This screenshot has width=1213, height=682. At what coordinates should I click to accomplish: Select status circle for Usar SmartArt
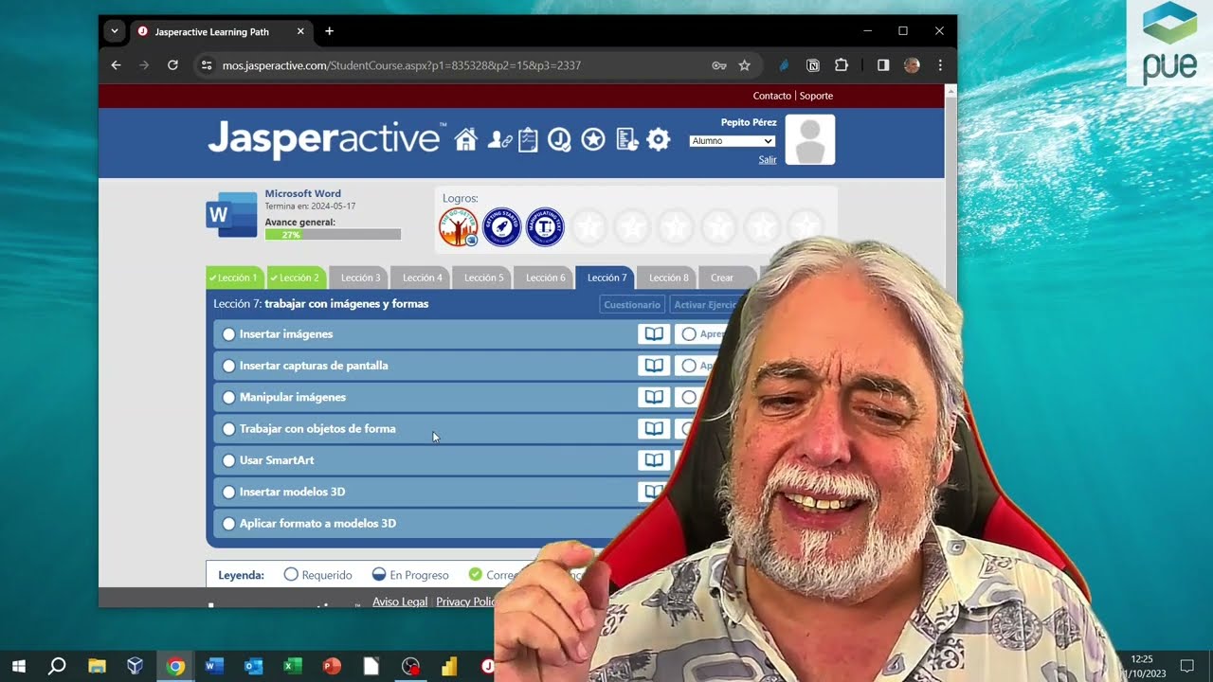coord(228,460)
